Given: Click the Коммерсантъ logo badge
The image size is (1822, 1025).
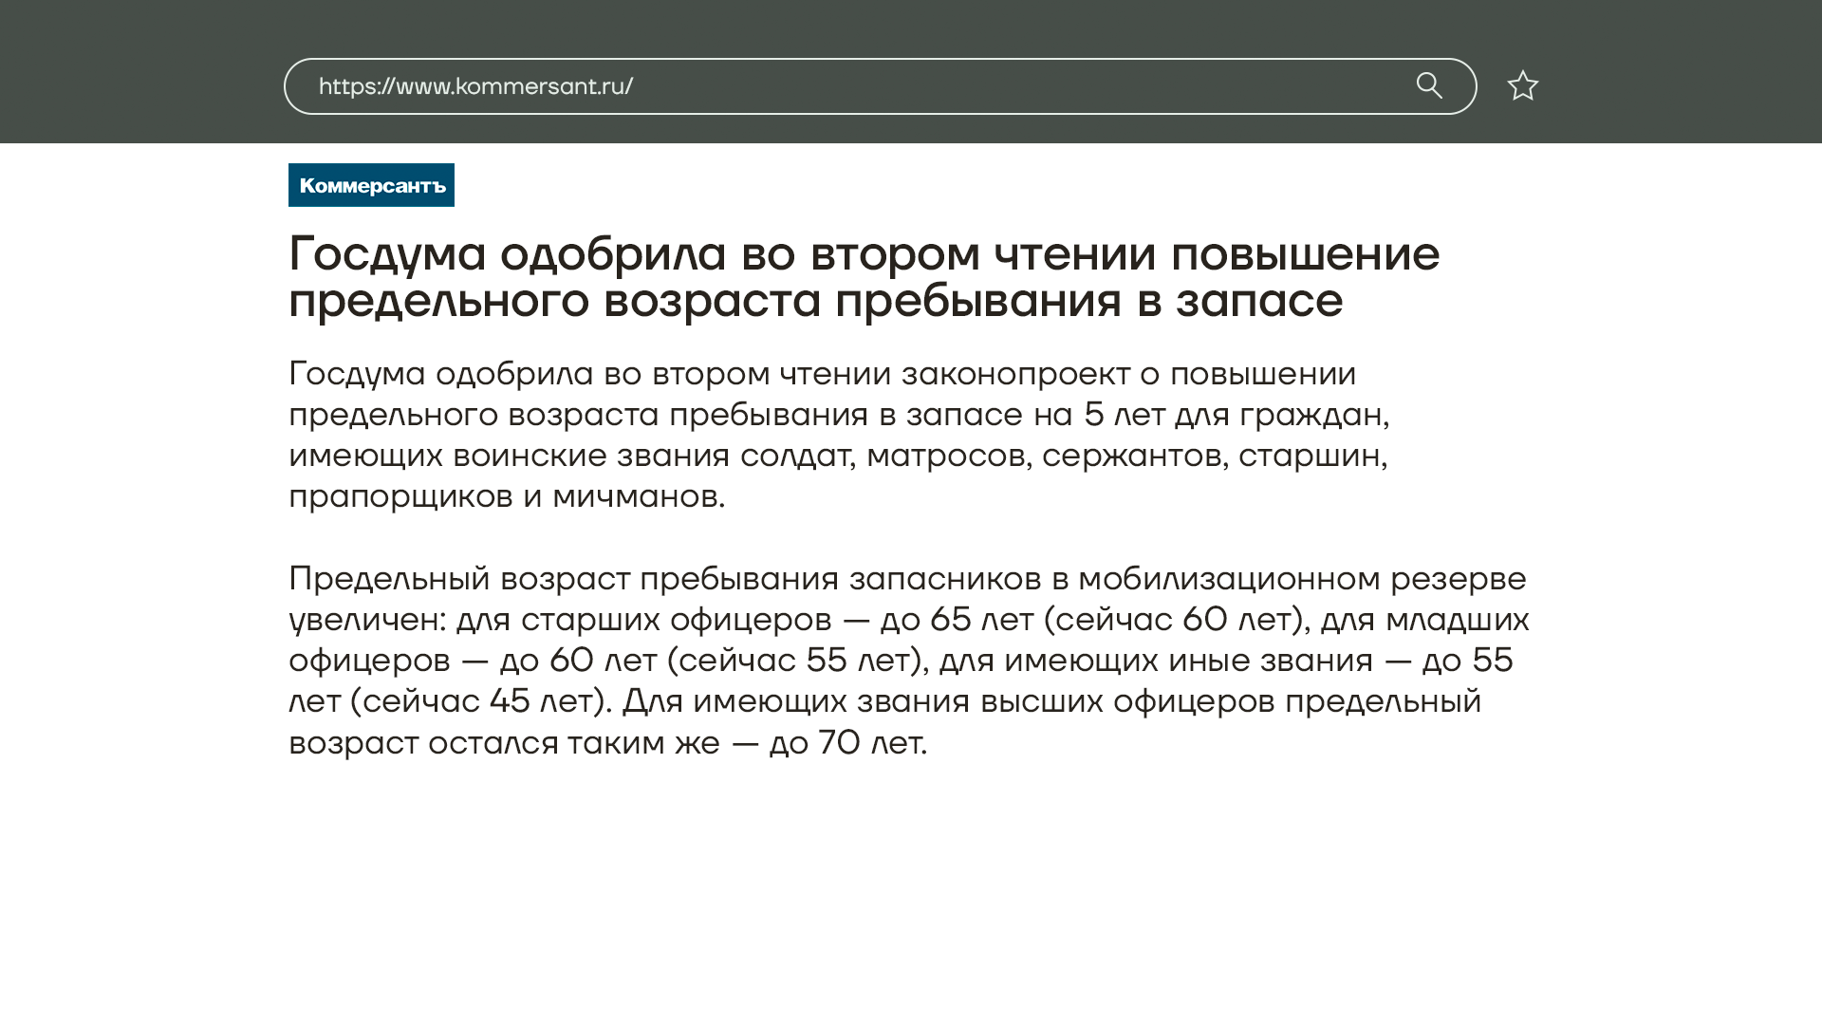Looking at the screenshot, I should pos(371,185).
